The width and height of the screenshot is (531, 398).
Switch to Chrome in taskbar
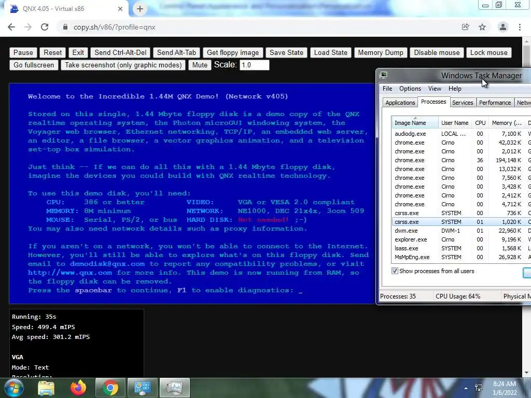[x=110, y=388]
